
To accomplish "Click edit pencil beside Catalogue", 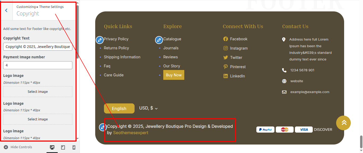I will pos(159,40).
